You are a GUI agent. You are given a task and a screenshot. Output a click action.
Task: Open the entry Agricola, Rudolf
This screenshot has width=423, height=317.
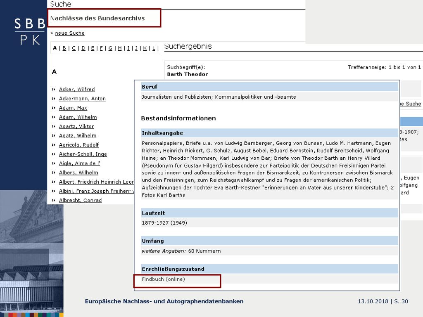pos(79,145)
